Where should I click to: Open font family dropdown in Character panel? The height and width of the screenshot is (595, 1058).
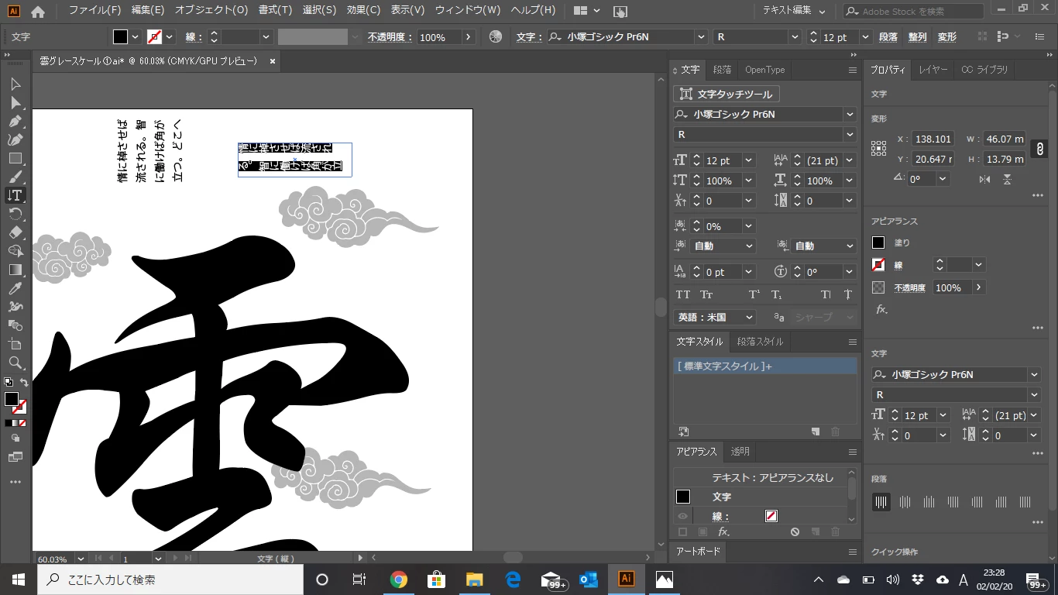tap(850, 114)
